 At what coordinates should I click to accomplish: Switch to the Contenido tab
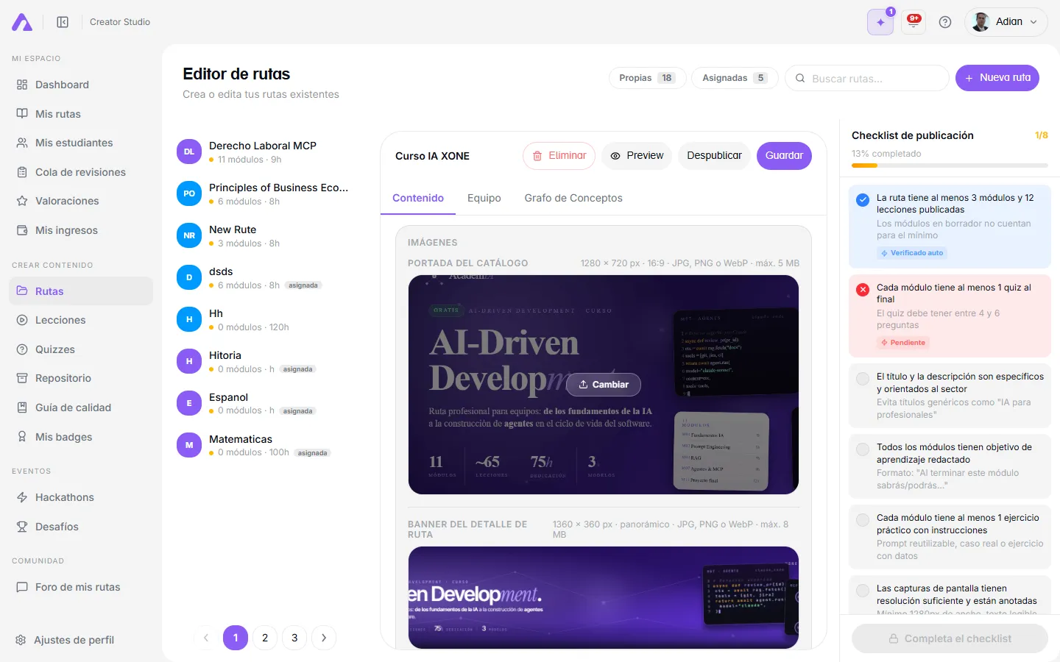[x=418, y=199]
